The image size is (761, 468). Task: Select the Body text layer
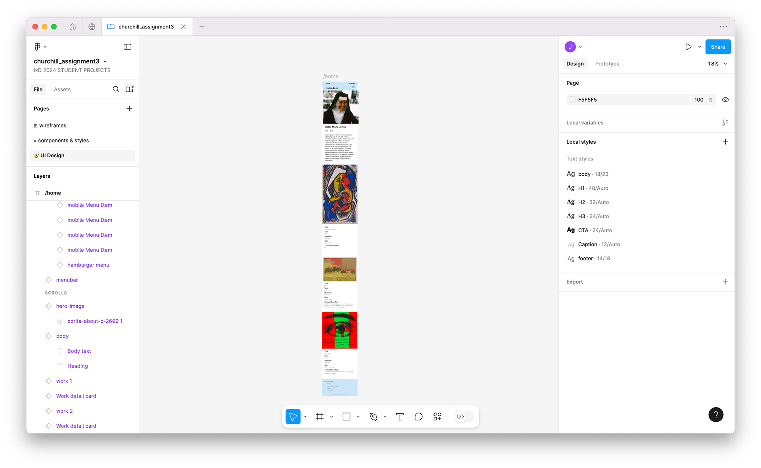click(79, 351)
